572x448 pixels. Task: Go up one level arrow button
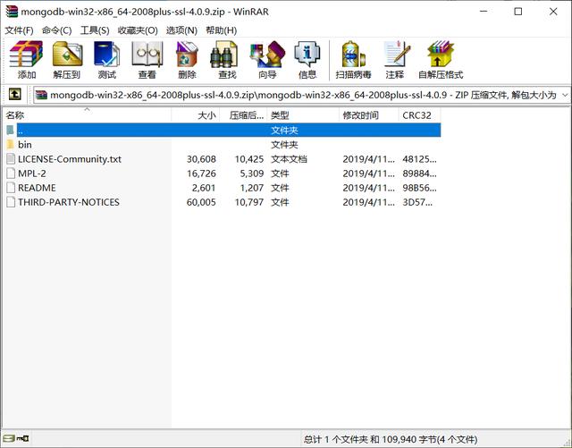tap(14, 95)
